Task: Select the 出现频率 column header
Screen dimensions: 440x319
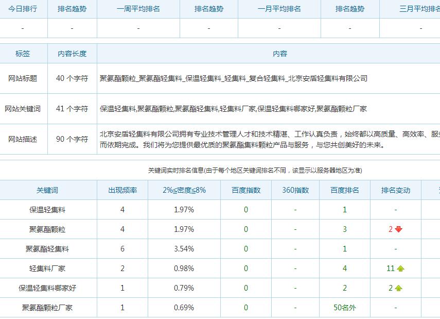Action: (122, 190)
